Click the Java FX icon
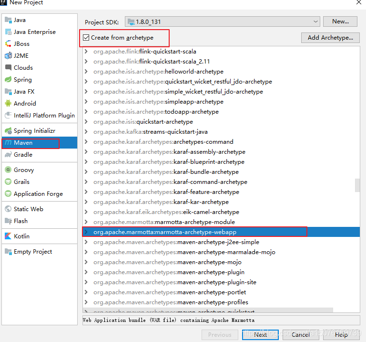The height and width of the screenshot is (342, 366). (x=8, y=91)
